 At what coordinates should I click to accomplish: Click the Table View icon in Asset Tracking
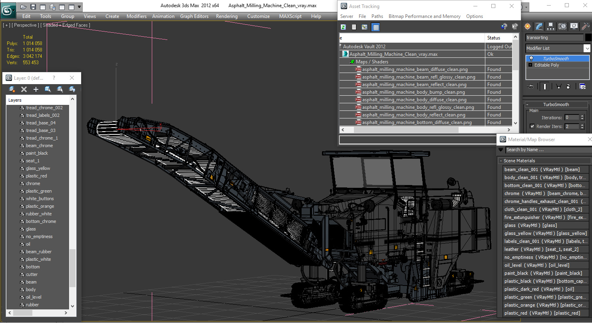point(375,27)
